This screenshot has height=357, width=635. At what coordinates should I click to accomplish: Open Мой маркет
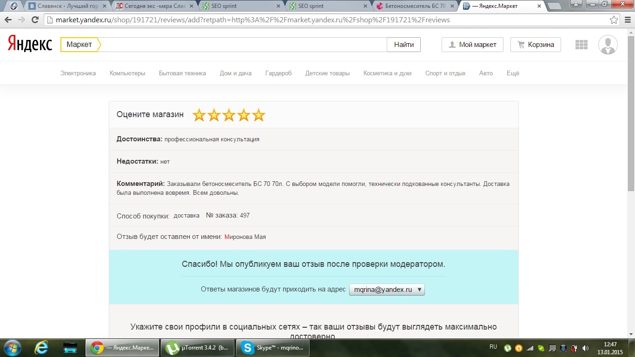472,45
